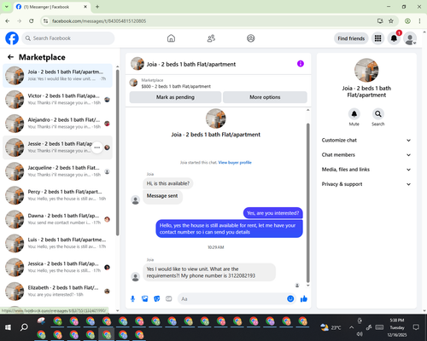Expand Privacy & support section
Screen dimensions: 427x341
(366, 184)
